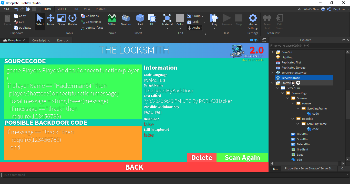
Task: Click the Duplicate button
Action: [x=23, y=28]
